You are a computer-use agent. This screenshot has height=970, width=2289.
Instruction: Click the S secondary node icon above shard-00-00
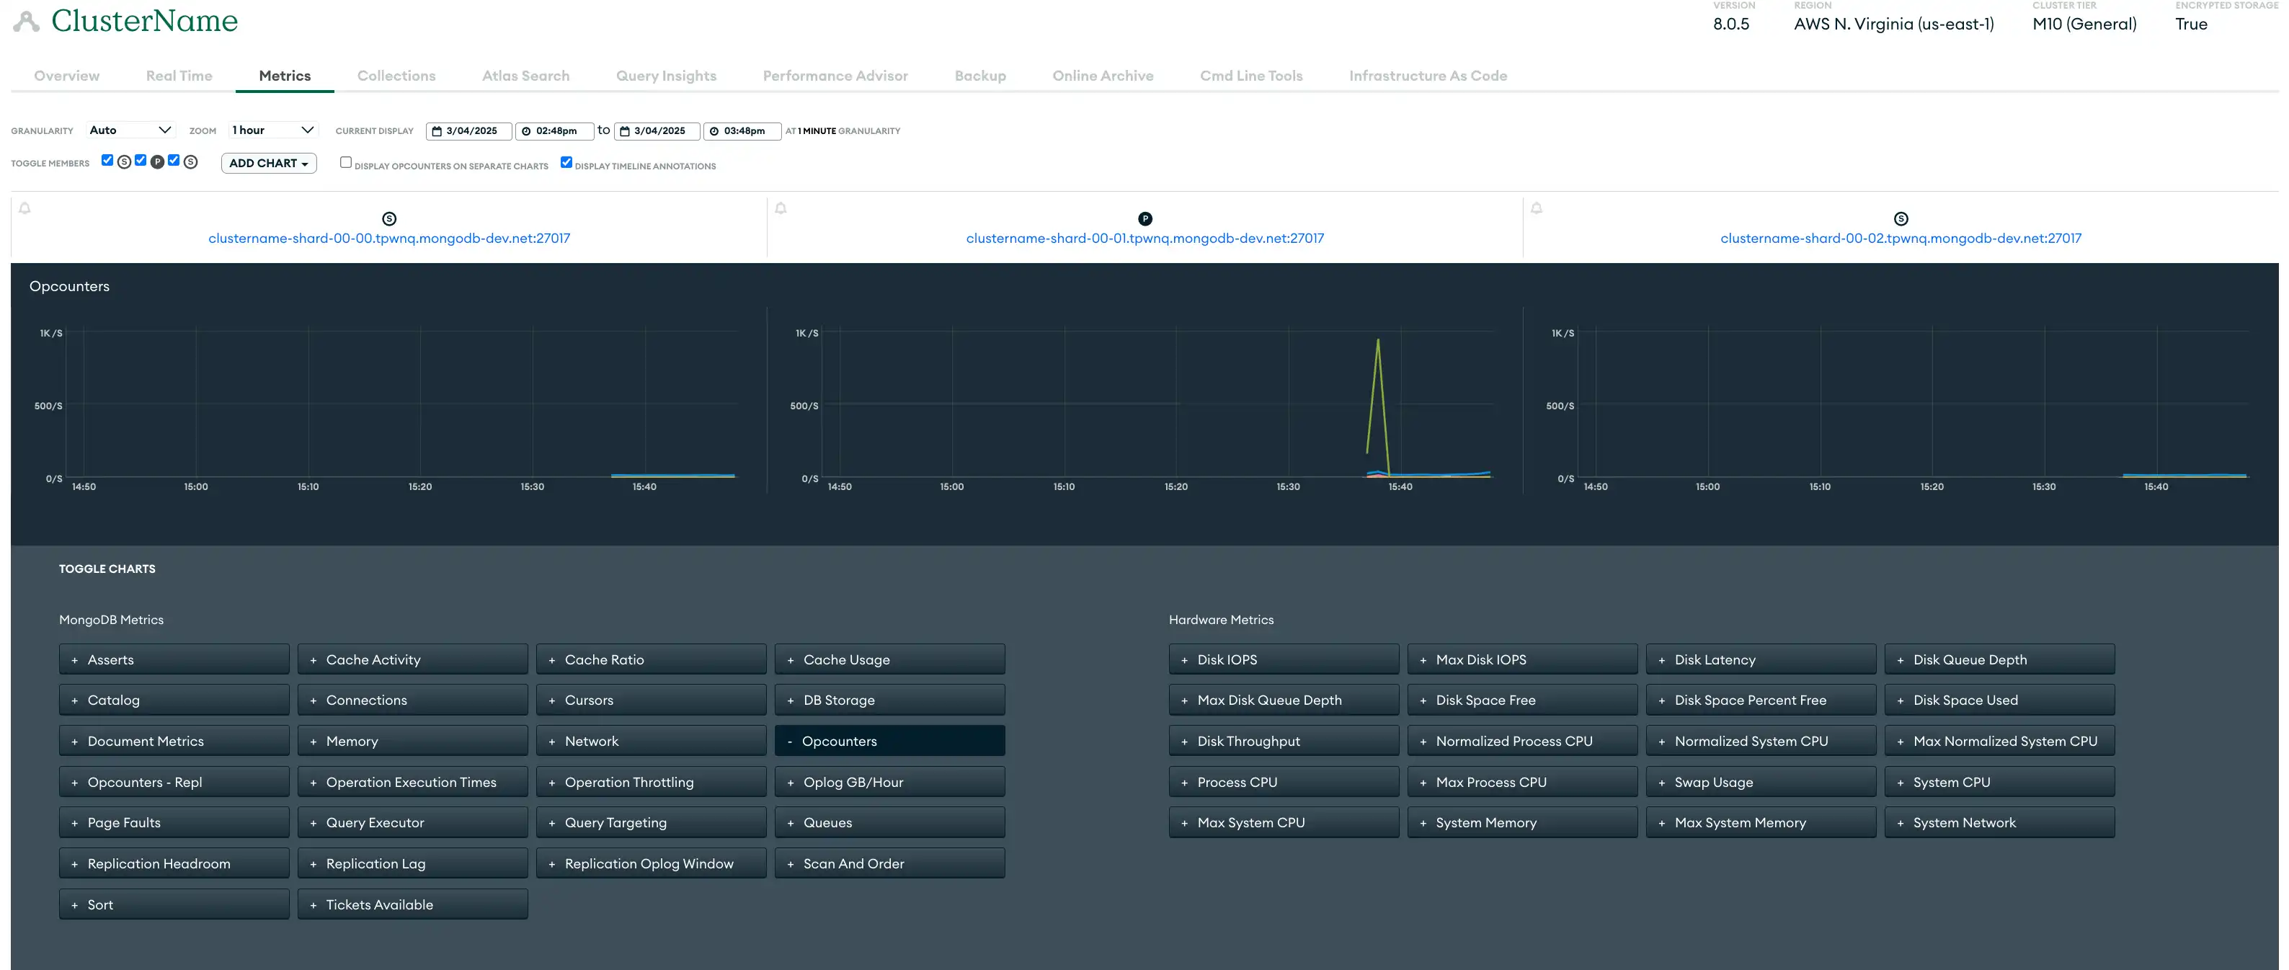pos(388,218)
